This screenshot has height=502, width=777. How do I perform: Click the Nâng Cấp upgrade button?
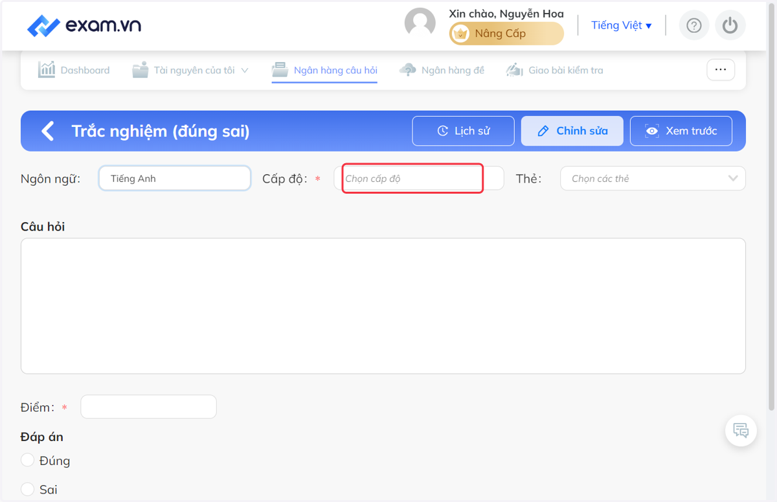coord(506,34)
